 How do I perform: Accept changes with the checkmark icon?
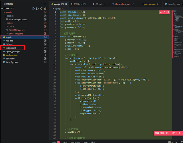(x=161, y=12)
